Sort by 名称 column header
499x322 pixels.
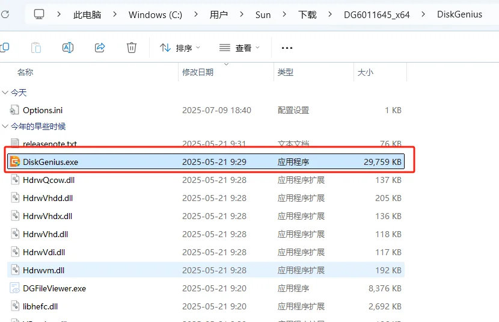(x=25, y=72)
